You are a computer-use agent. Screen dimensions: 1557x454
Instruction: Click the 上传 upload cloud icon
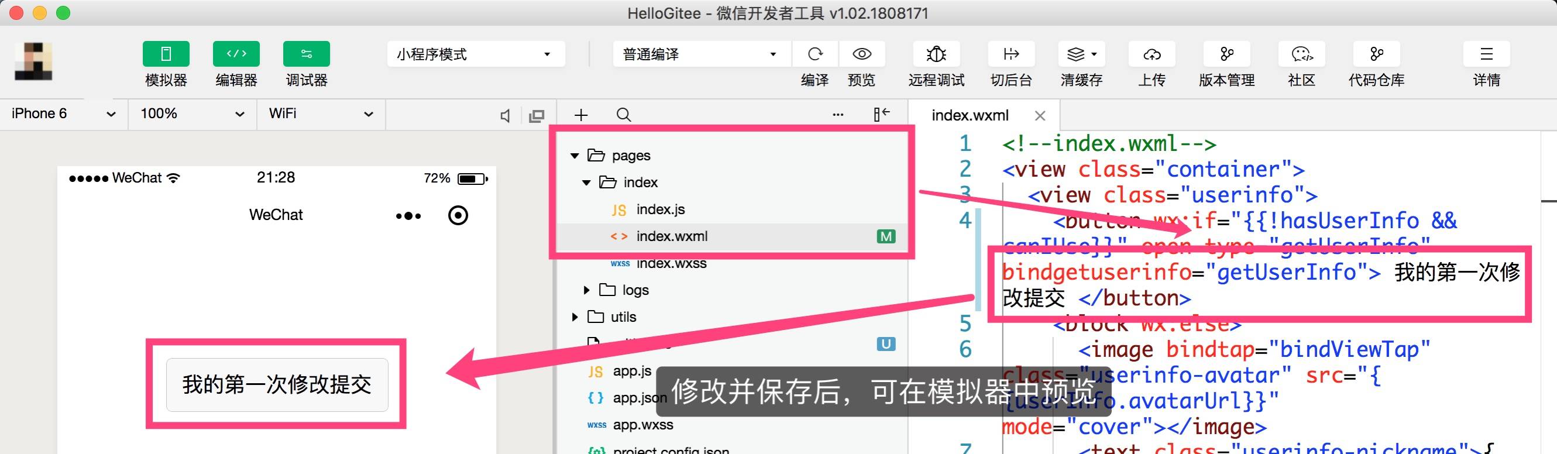tap(1152, 54)
